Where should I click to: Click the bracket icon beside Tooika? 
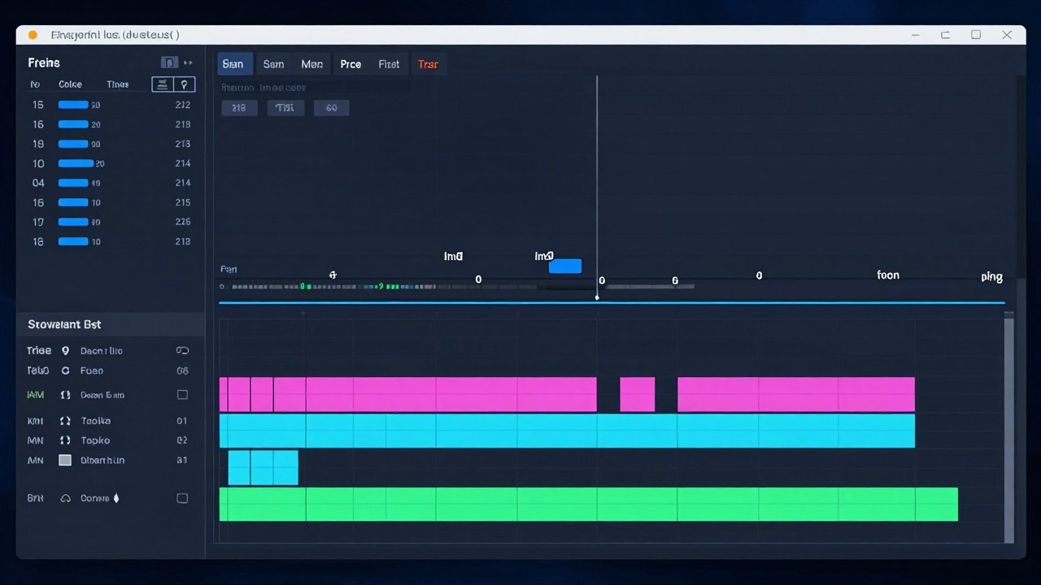pyautogui.click(x=65, y=421)
